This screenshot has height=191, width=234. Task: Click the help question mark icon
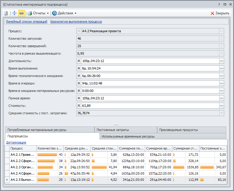[219, 5]
